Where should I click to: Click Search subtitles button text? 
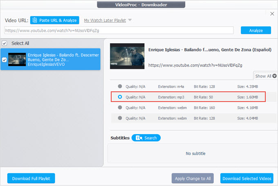150,138
